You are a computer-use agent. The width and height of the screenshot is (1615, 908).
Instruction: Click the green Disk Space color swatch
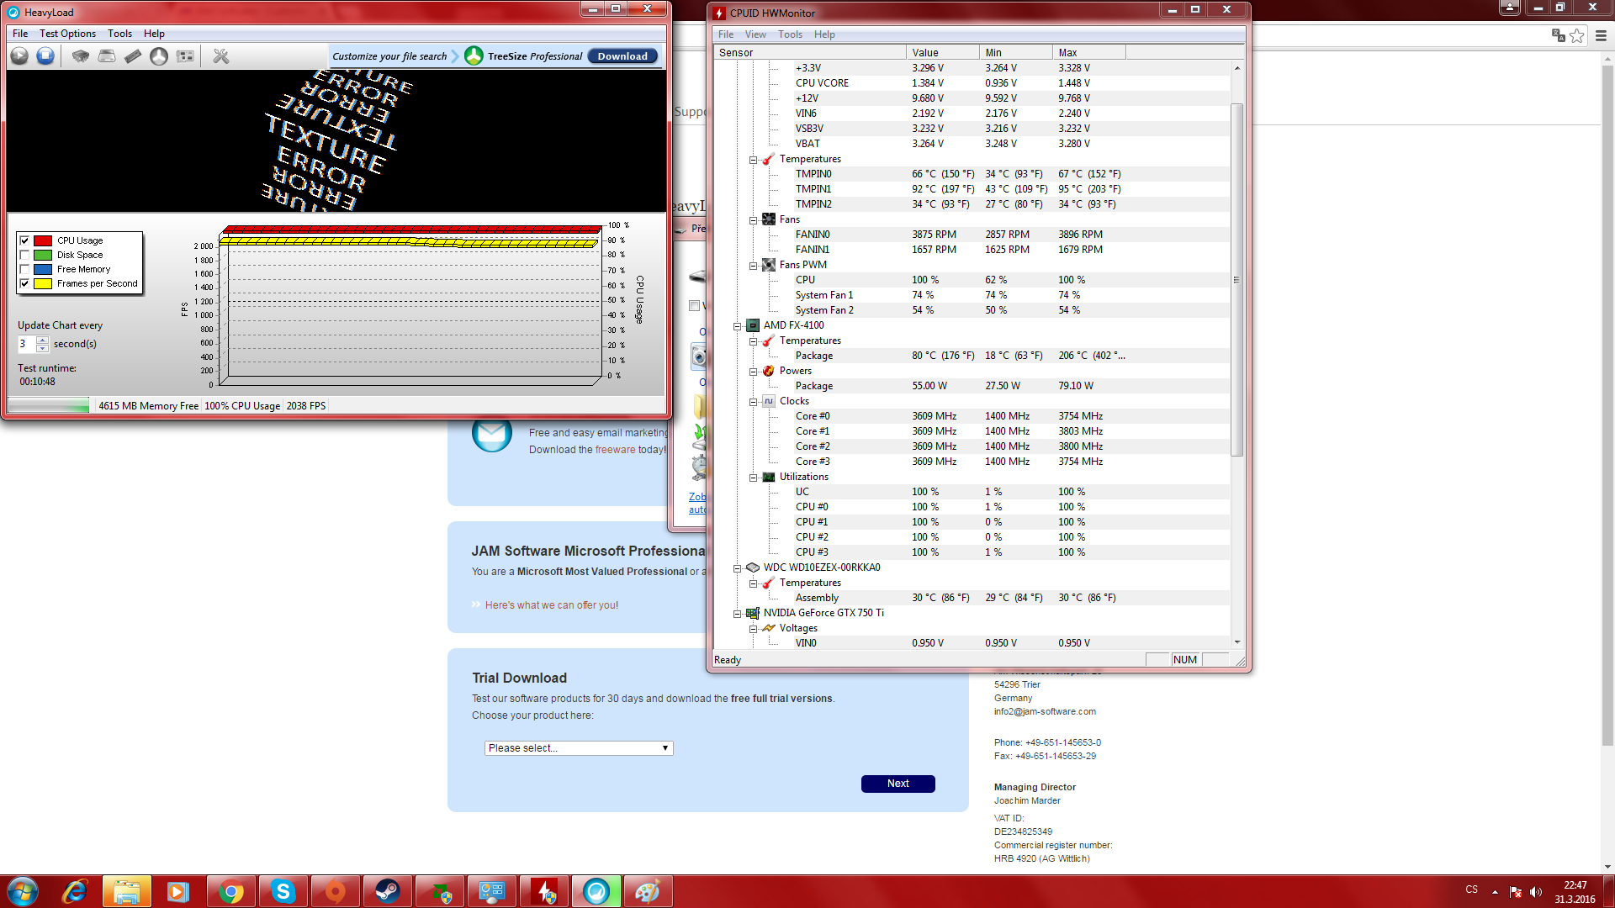pos(43,255)
